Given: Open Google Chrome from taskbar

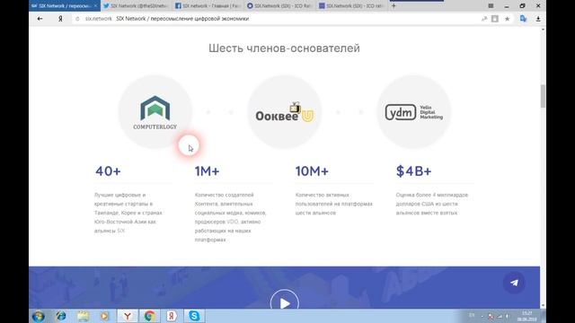Looking at the screenshot, I should (x=149, y=316).
